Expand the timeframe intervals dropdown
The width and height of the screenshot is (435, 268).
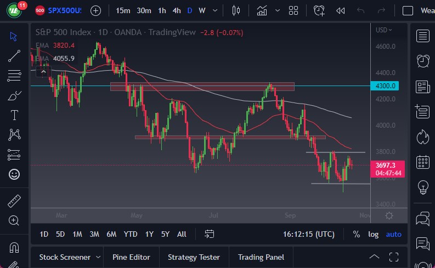tap(216, 10)
